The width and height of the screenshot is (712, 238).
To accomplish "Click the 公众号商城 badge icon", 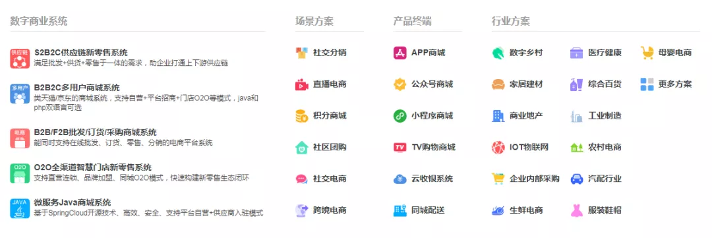I will pyautogui.click(x=400, y=84).
